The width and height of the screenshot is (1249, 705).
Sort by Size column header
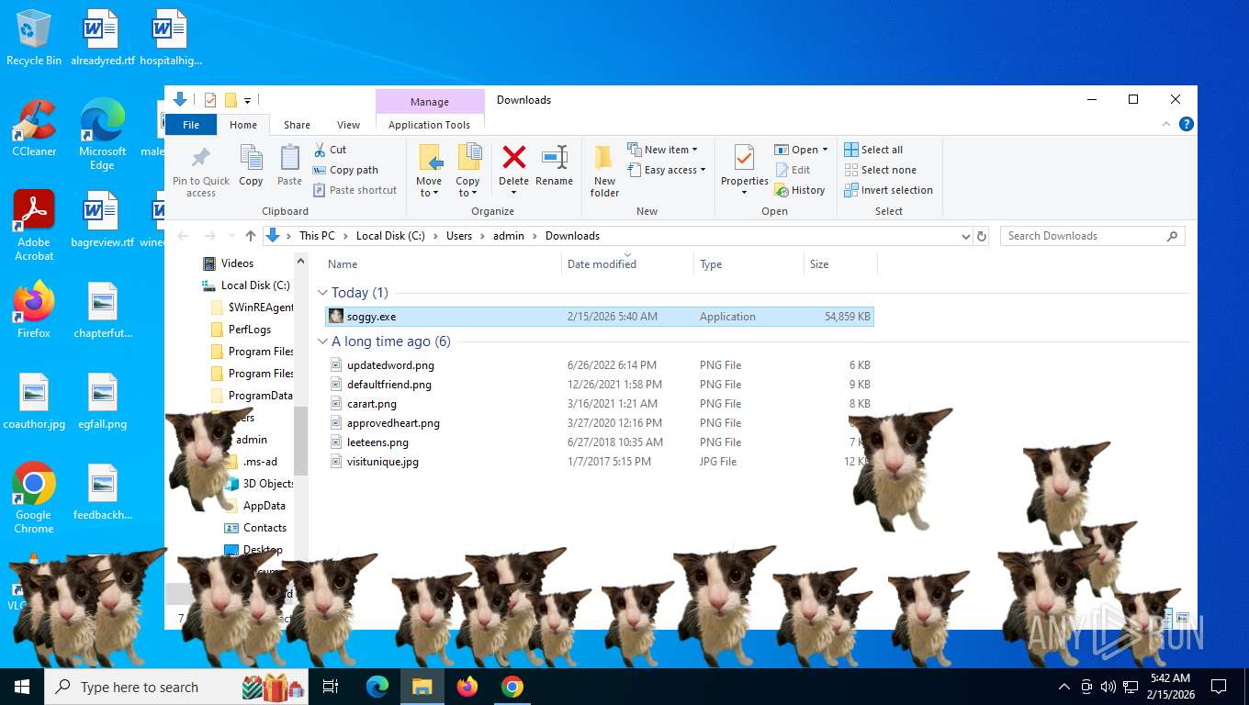click(840, 264)
